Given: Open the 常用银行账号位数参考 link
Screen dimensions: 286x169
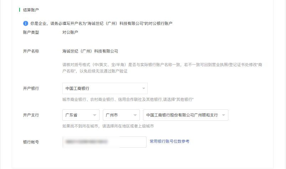Looking at the screenshot, I should coord(169,141).
